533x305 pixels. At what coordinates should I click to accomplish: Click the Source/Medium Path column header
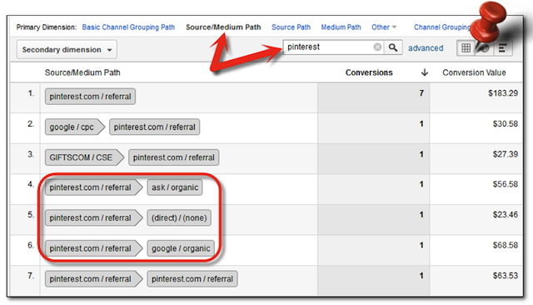(x=82, y=72)
